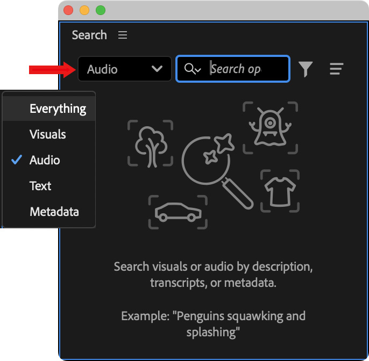Click the tree illustration icon
369x361 pixels.
point(150,143)
